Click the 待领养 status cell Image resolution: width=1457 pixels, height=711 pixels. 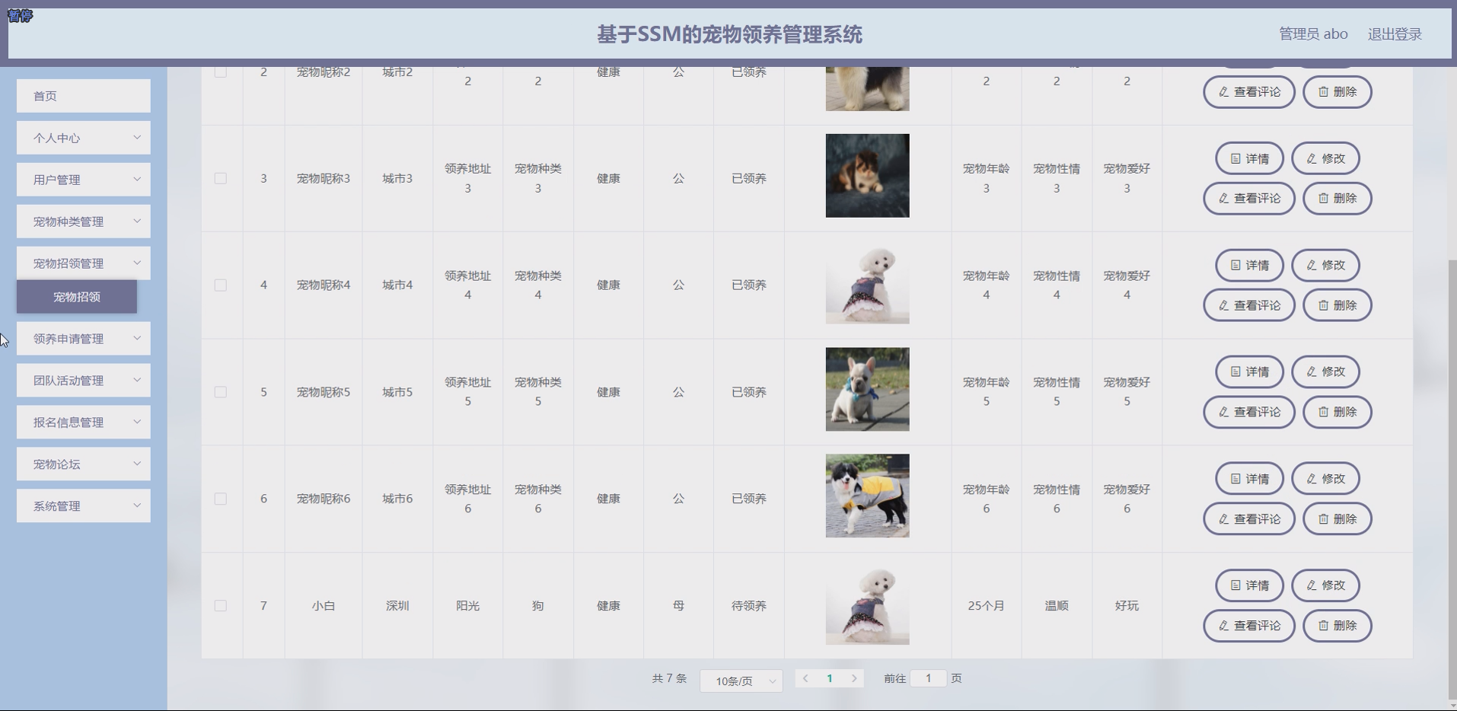tap(749, 606)
